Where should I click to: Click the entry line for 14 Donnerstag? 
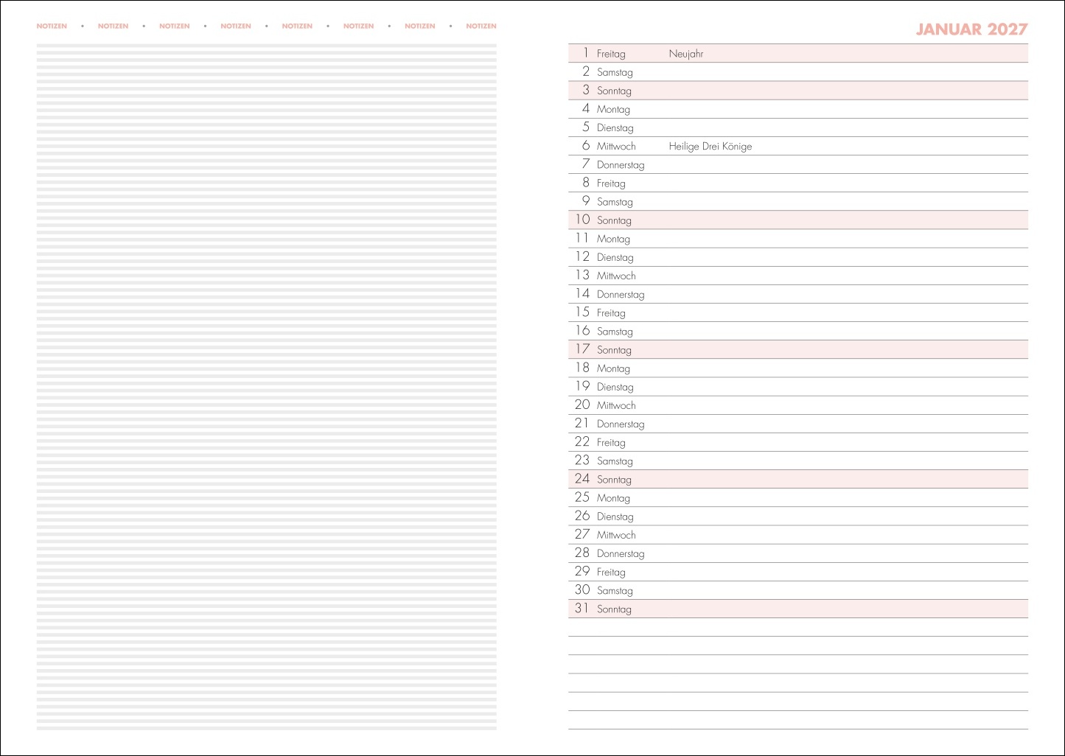coord(797,295)
